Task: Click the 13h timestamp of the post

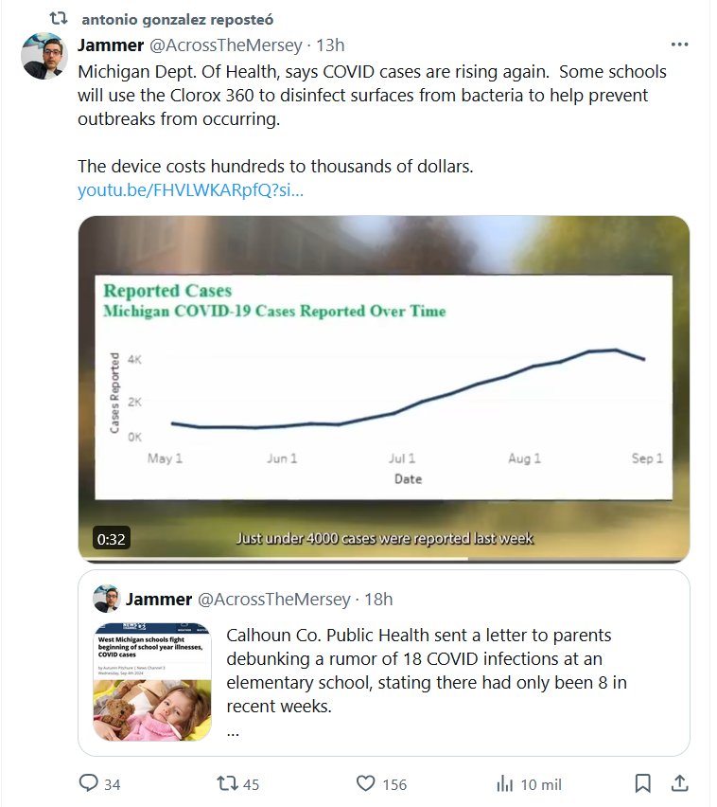Action: 330,45
